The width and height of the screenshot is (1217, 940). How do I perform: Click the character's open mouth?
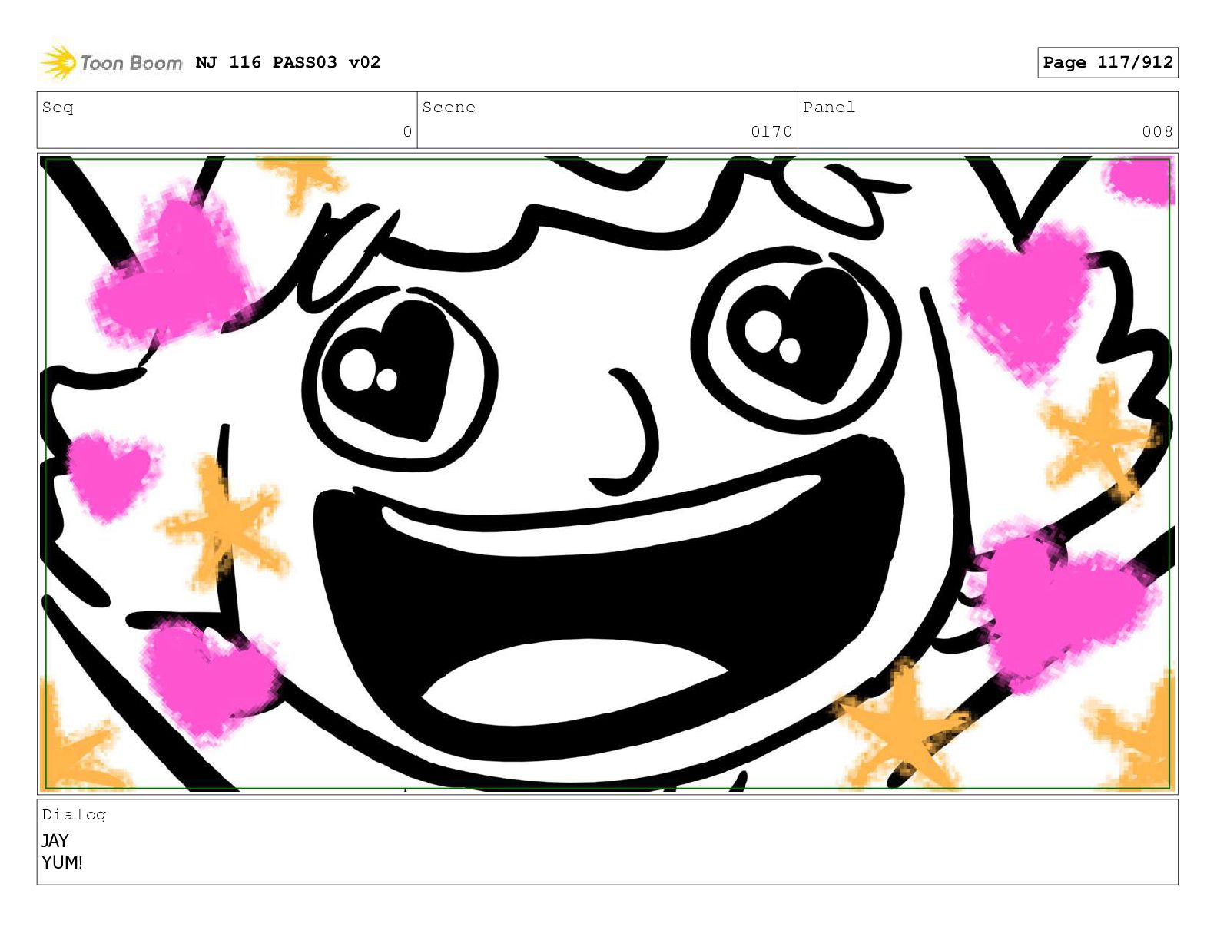[607, 607]
